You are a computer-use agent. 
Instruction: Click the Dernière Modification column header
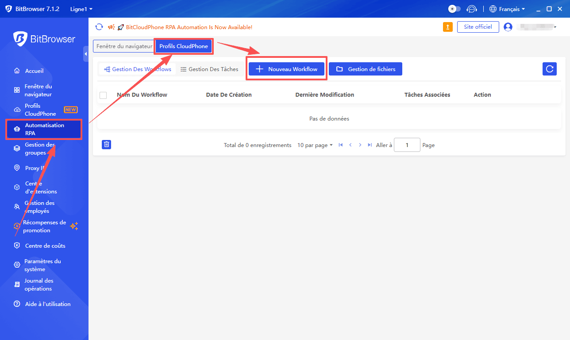(325, 95)
